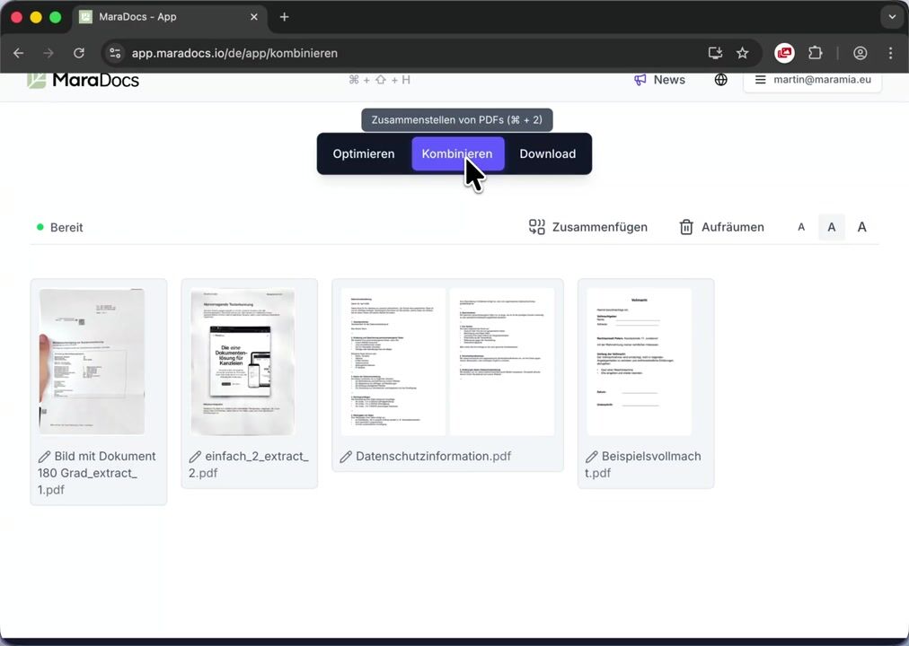This screenshot has width=909, height=646.
Task: Open the browser extensions puzzle icon
Action: click(815, 53)
